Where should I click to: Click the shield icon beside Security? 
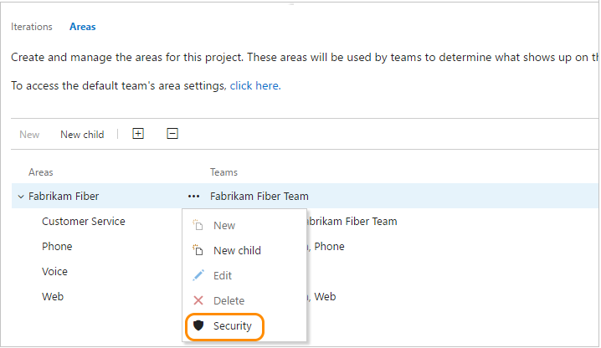point(198,325)
